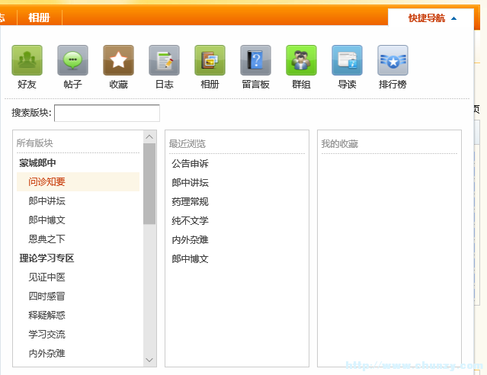Open 郎中博文 in 所有版块 list

click(x=47, y=220)
